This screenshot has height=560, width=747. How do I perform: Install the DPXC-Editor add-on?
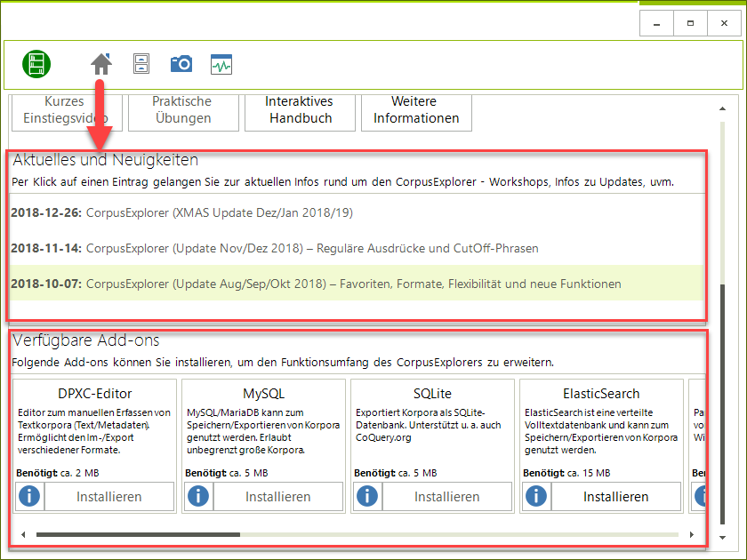pyautogui.click(x=109, y=497)
